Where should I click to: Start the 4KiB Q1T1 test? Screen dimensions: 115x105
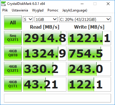tap(13, 84)
